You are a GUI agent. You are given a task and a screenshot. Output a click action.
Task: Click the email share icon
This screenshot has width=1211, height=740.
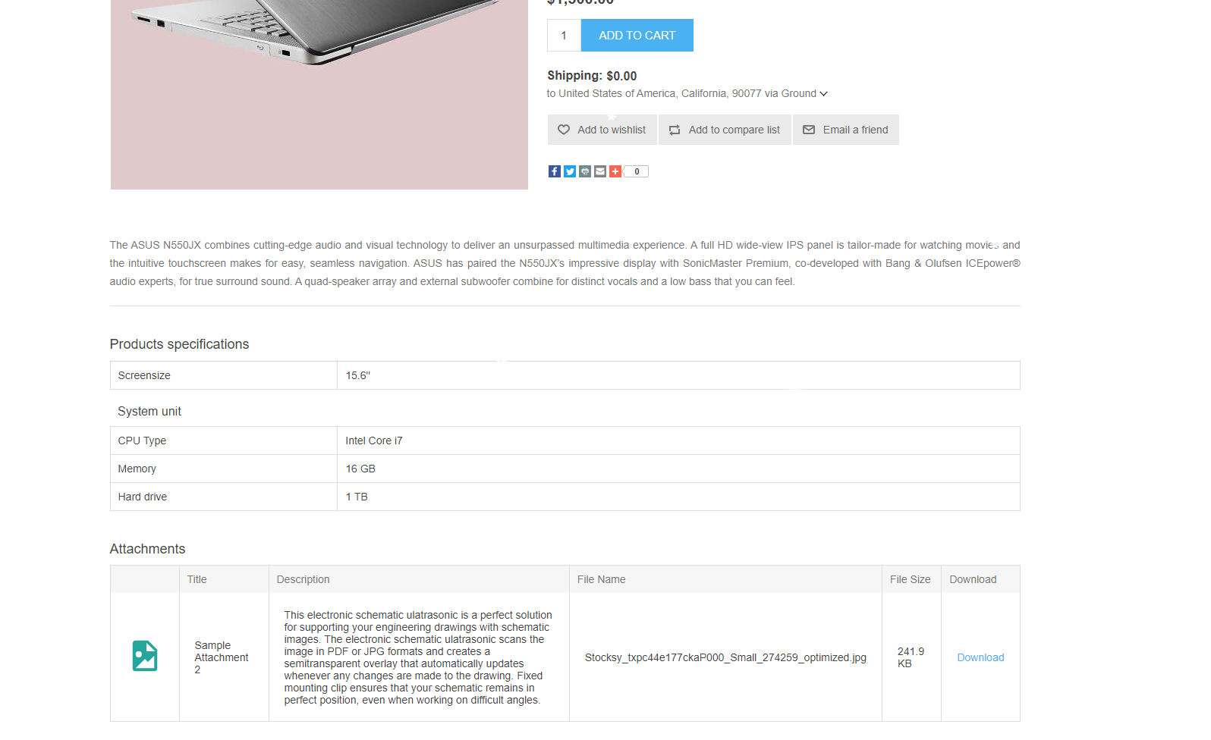[600, 171]
